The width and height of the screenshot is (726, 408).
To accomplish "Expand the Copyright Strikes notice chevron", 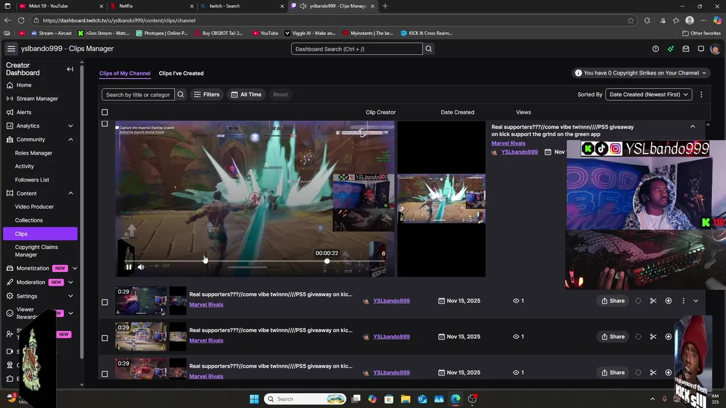I will (x=704, y=73).
